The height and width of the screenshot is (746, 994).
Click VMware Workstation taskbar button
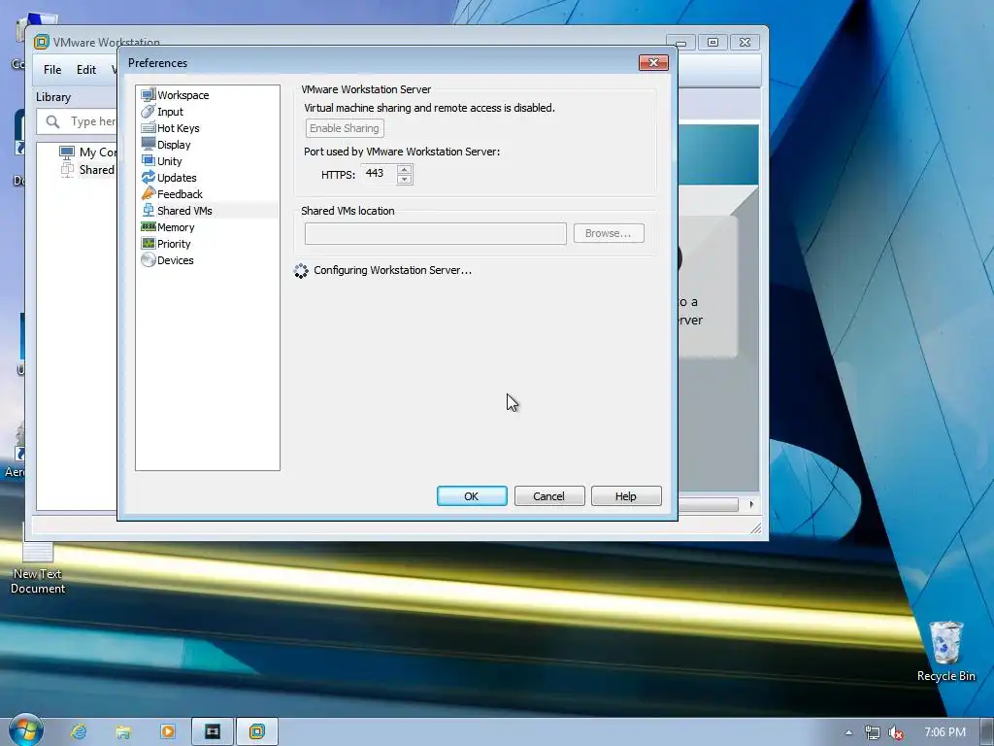pyautogui.click(x=256, y=732)
